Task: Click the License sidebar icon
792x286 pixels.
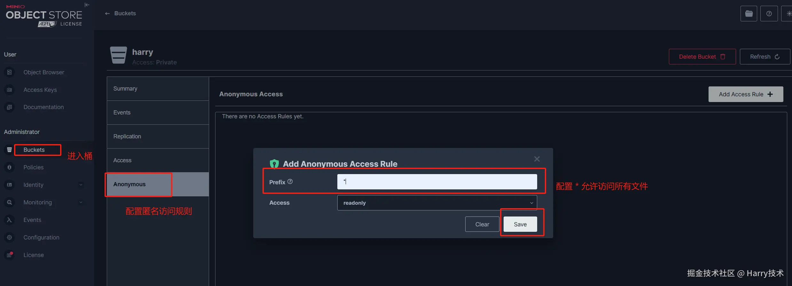Action: [10, 255]
